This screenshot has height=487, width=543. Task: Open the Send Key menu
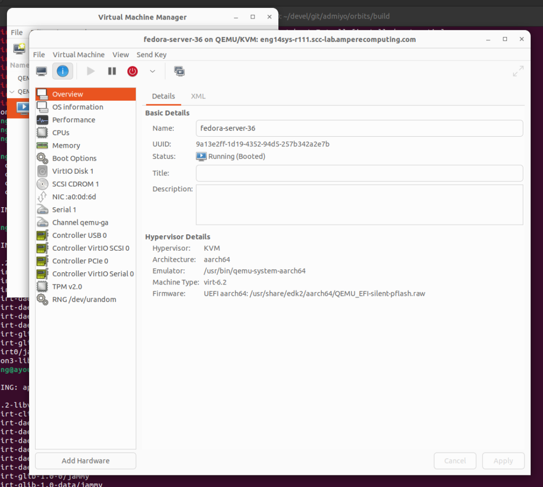(x=151, y=55)
